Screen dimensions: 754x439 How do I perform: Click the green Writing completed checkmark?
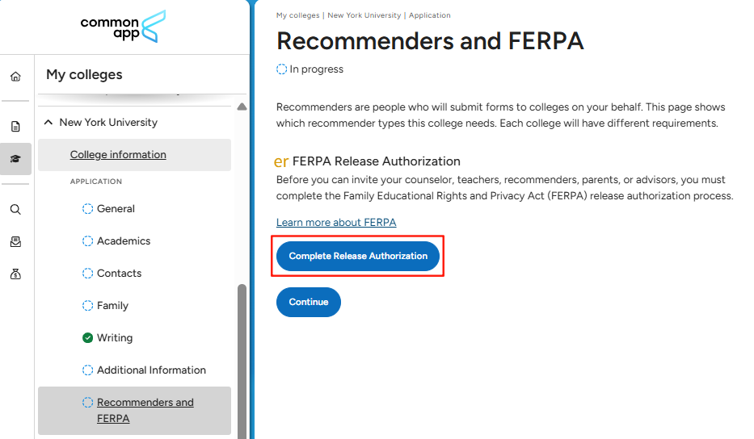coord(88,338)
